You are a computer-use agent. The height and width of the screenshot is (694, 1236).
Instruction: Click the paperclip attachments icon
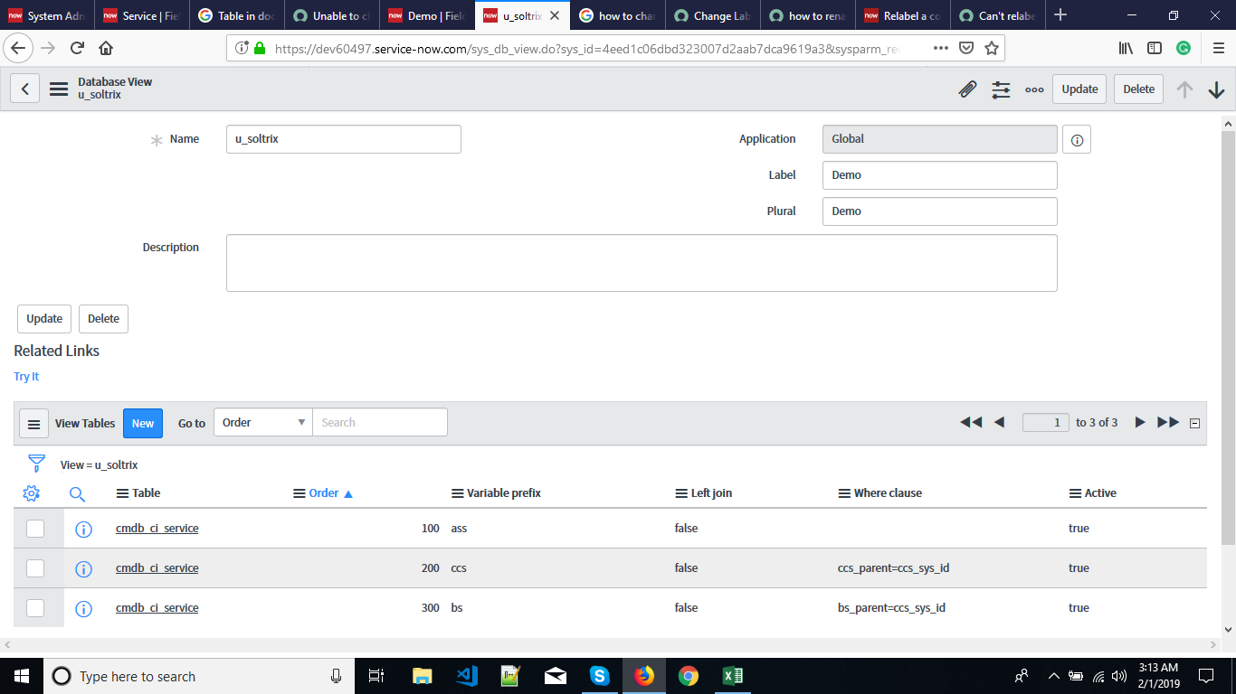tap(967, 89)
